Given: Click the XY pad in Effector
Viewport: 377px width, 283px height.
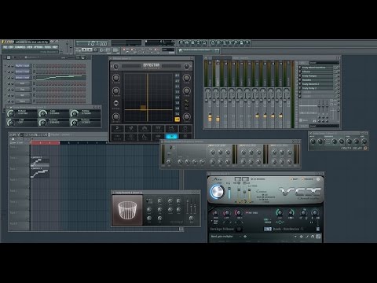Looking at the screenshot, I should point(148,97).
